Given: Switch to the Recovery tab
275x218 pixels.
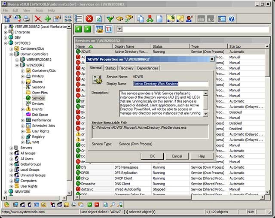Looking at the screenshot, I should (126, 68).
